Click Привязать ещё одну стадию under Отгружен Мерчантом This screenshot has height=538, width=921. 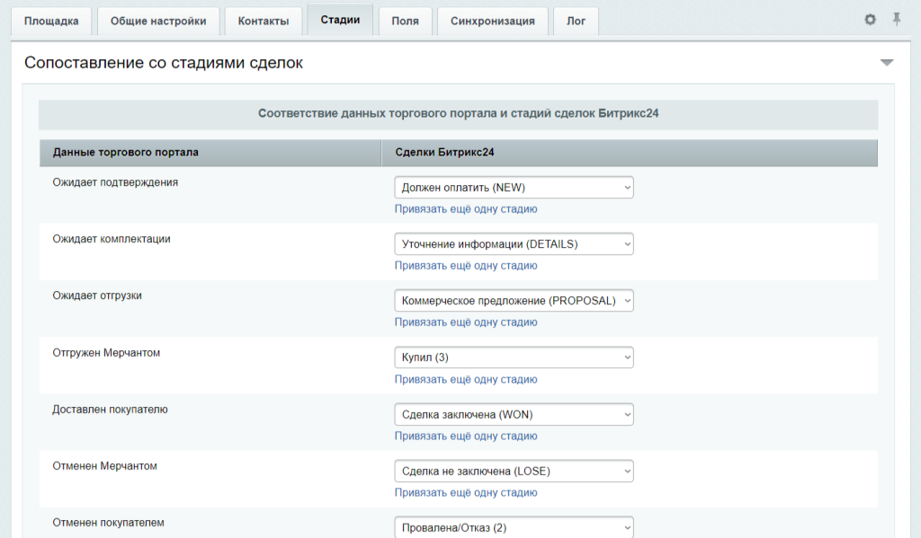(466, 380)
